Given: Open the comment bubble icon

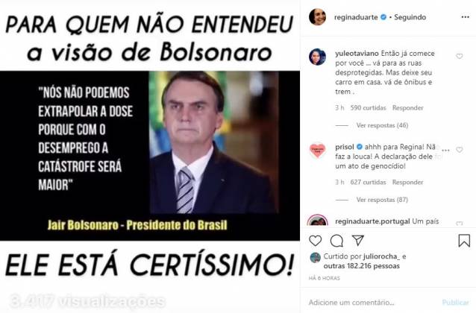Looking at the screenshot, I should [336, 241].
